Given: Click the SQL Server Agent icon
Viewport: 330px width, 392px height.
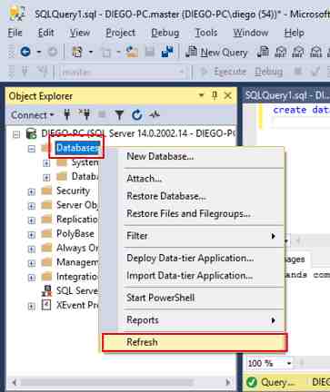Looking at the screenshot, I should 46,290.
